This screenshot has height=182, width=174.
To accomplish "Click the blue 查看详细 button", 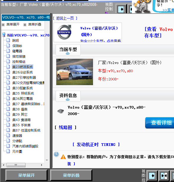I will 160,123.
